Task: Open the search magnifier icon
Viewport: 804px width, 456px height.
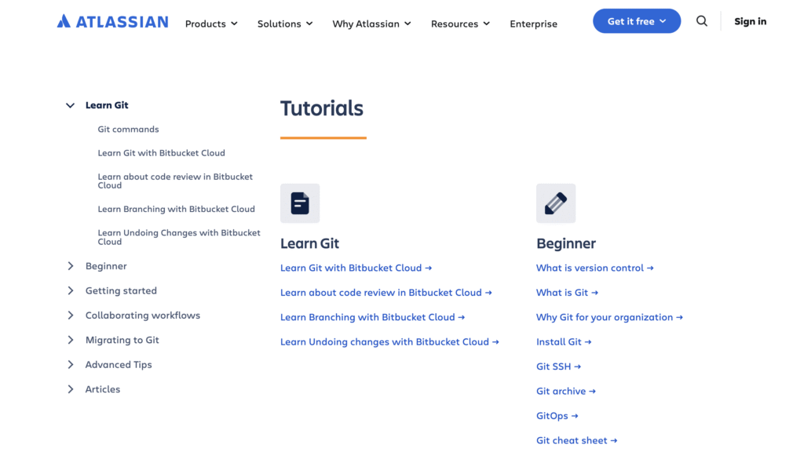Action: (x=701, y=21)
